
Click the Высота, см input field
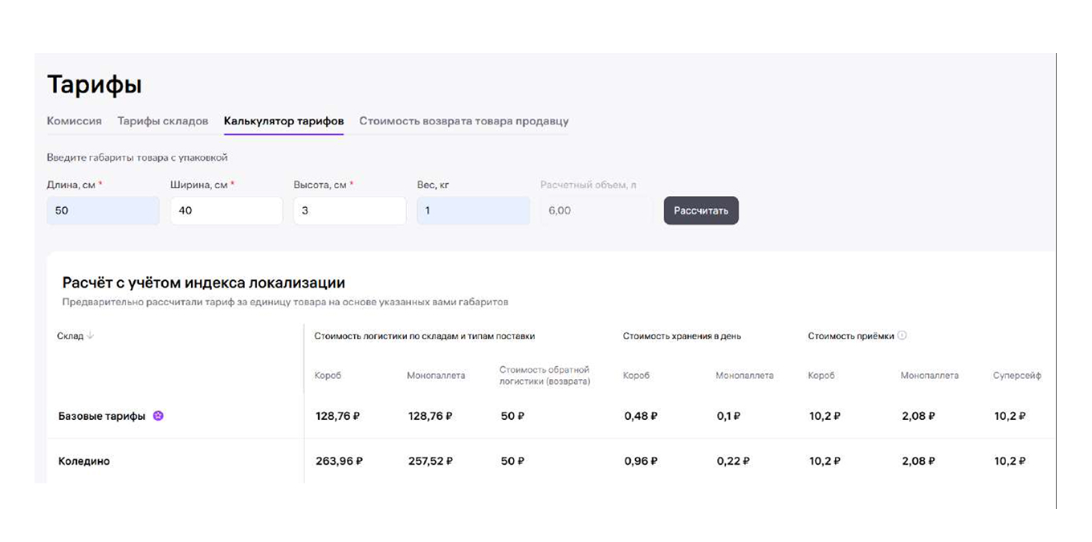point(350,210)
